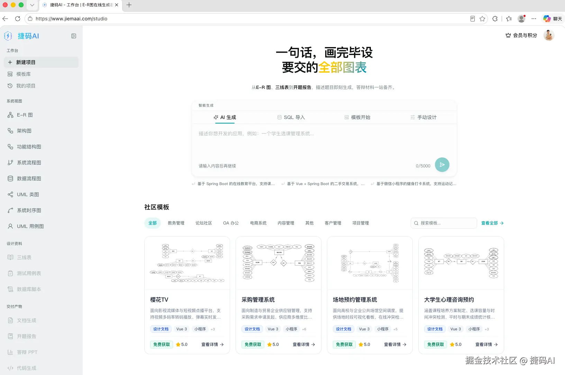The width and height of the screenshot is (565, 375).
Task: Filter templates by OA 办公
Action: coord(231,223)
